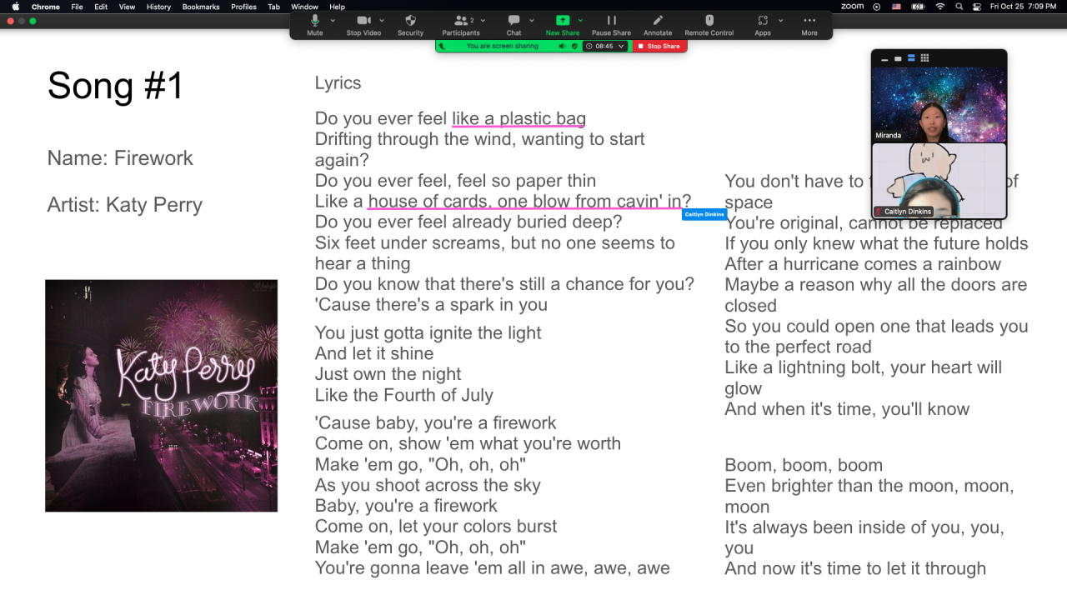Open the Zoom status item in menu bar
This screenshot has width=1067, height=600.
click(852, 7)
